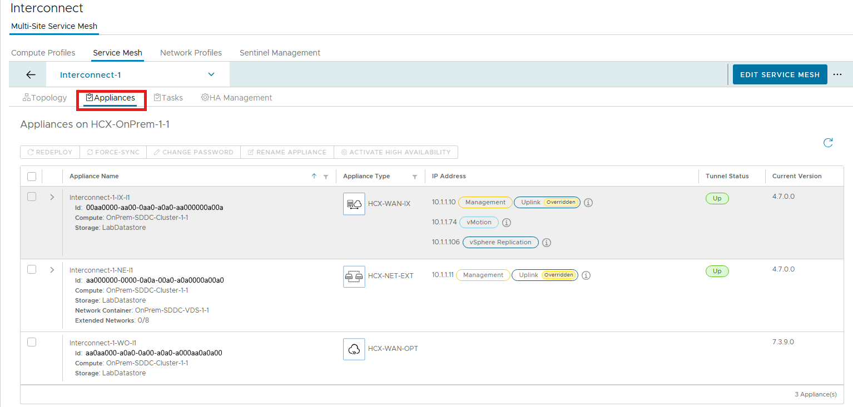Open the Compute Profiles tab
Viewport: 853px width, 407px height.
click(43, 53)
